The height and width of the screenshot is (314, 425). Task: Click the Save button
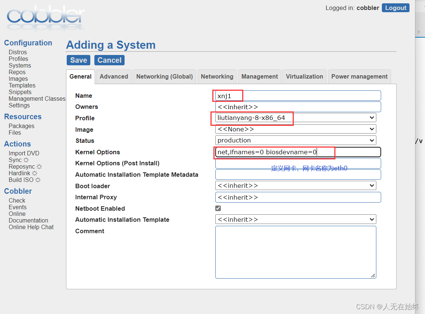coord(79,60)
